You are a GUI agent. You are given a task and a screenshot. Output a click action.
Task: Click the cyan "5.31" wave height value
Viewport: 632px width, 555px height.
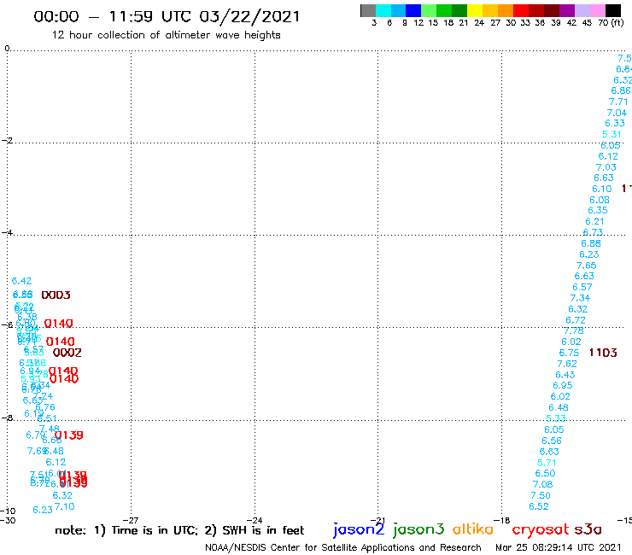(x=612, y=134)
